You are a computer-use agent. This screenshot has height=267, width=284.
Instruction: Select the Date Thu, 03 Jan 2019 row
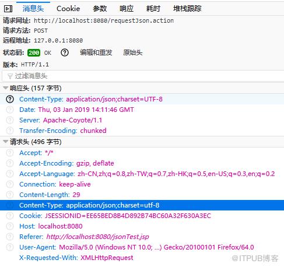tap(142, 110)
